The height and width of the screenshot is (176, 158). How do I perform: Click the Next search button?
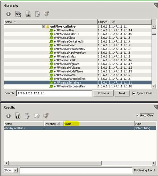(122, 93)
